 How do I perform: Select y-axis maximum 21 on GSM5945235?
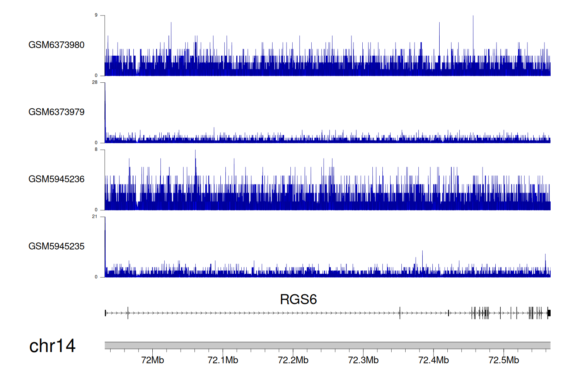pos(95,217)
